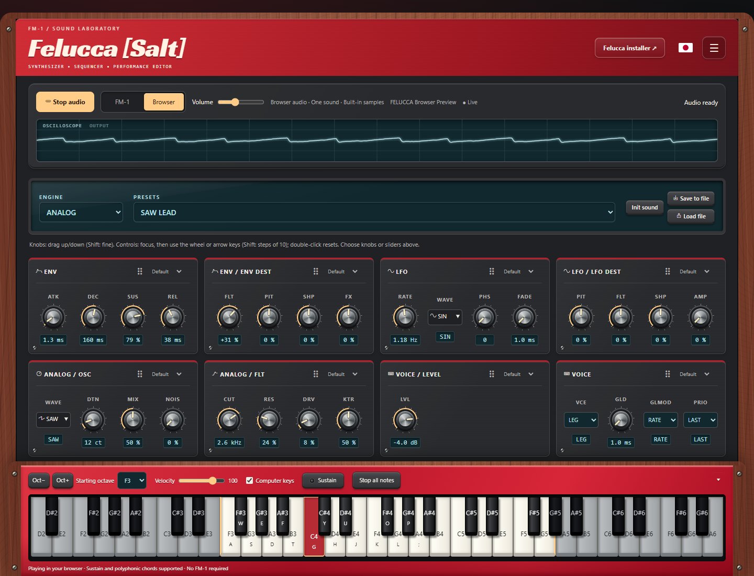
Task: Stop audio playback
Action: coord(65,102)
